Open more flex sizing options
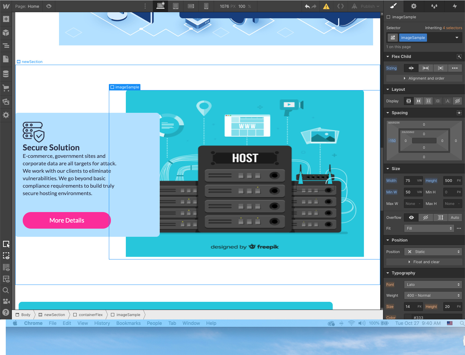The height and width of the screenshot is (355, 465). (455, 68)
